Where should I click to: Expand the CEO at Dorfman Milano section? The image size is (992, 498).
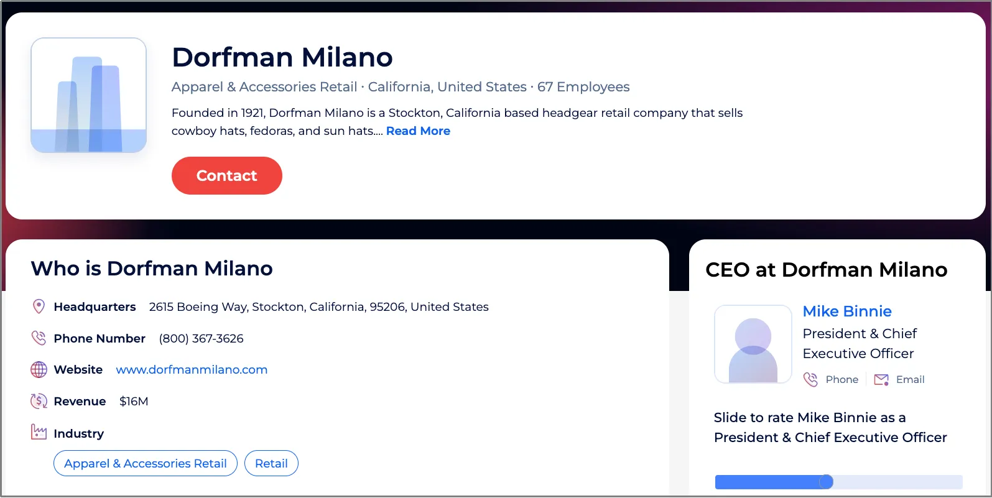tap(827, 270)
